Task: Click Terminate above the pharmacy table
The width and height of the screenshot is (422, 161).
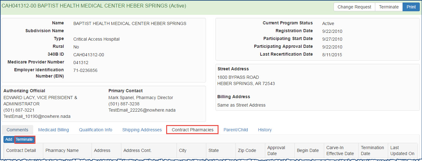Action: coord(24,139)
